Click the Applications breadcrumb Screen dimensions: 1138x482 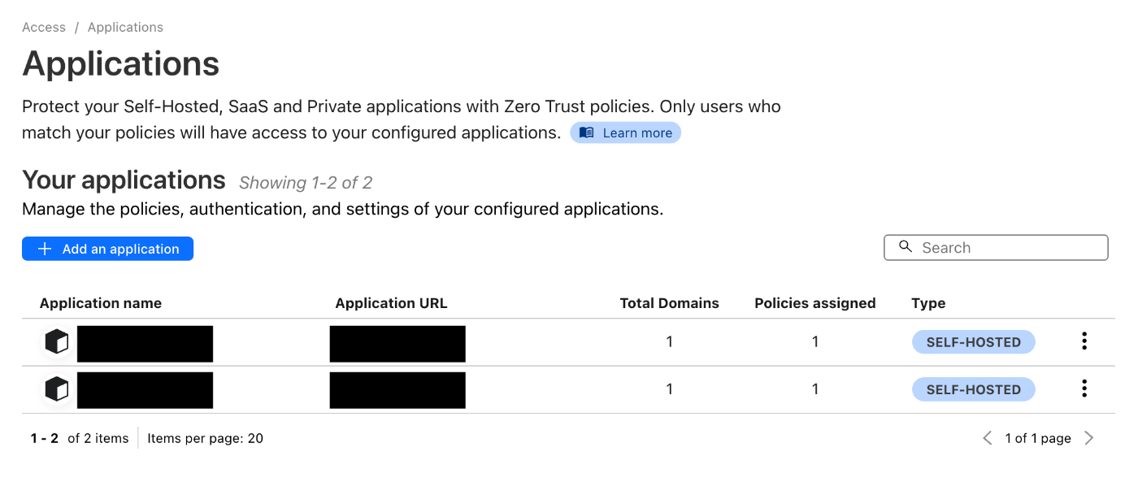pyautogui.click(x=125, y=28)
